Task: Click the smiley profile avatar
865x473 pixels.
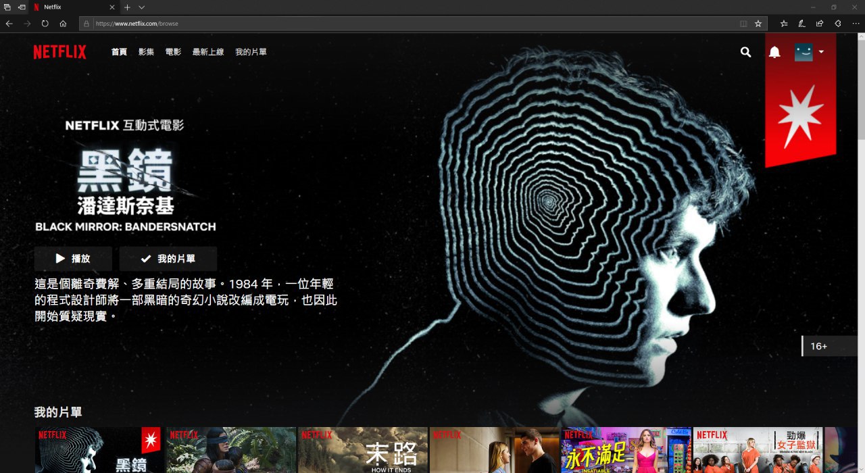Action: point(804,52)
